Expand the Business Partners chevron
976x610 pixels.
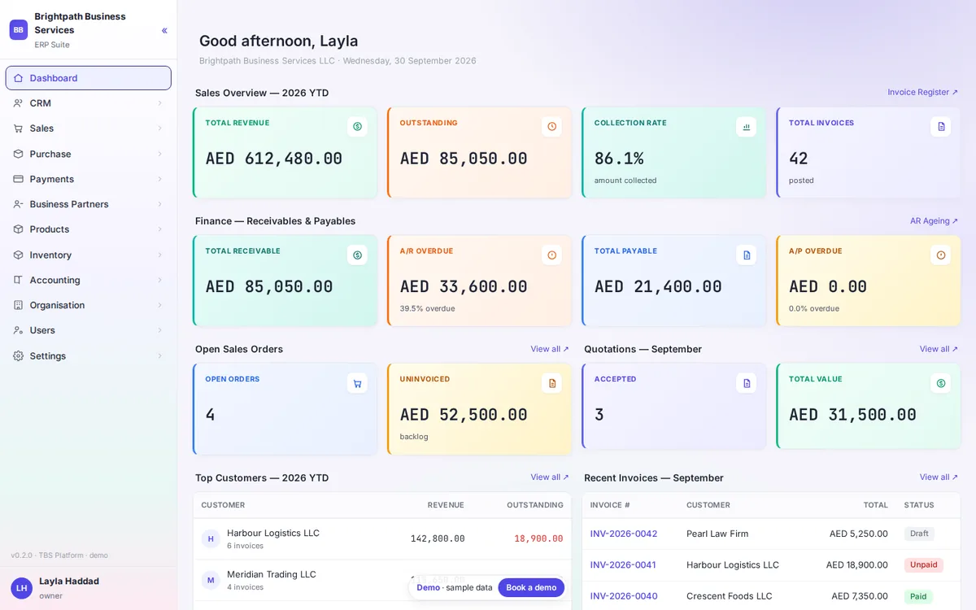pos(159,204)
